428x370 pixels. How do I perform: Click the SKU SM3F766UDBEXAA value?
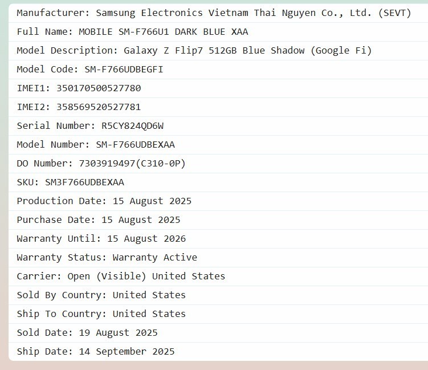(x=84, y=182)
